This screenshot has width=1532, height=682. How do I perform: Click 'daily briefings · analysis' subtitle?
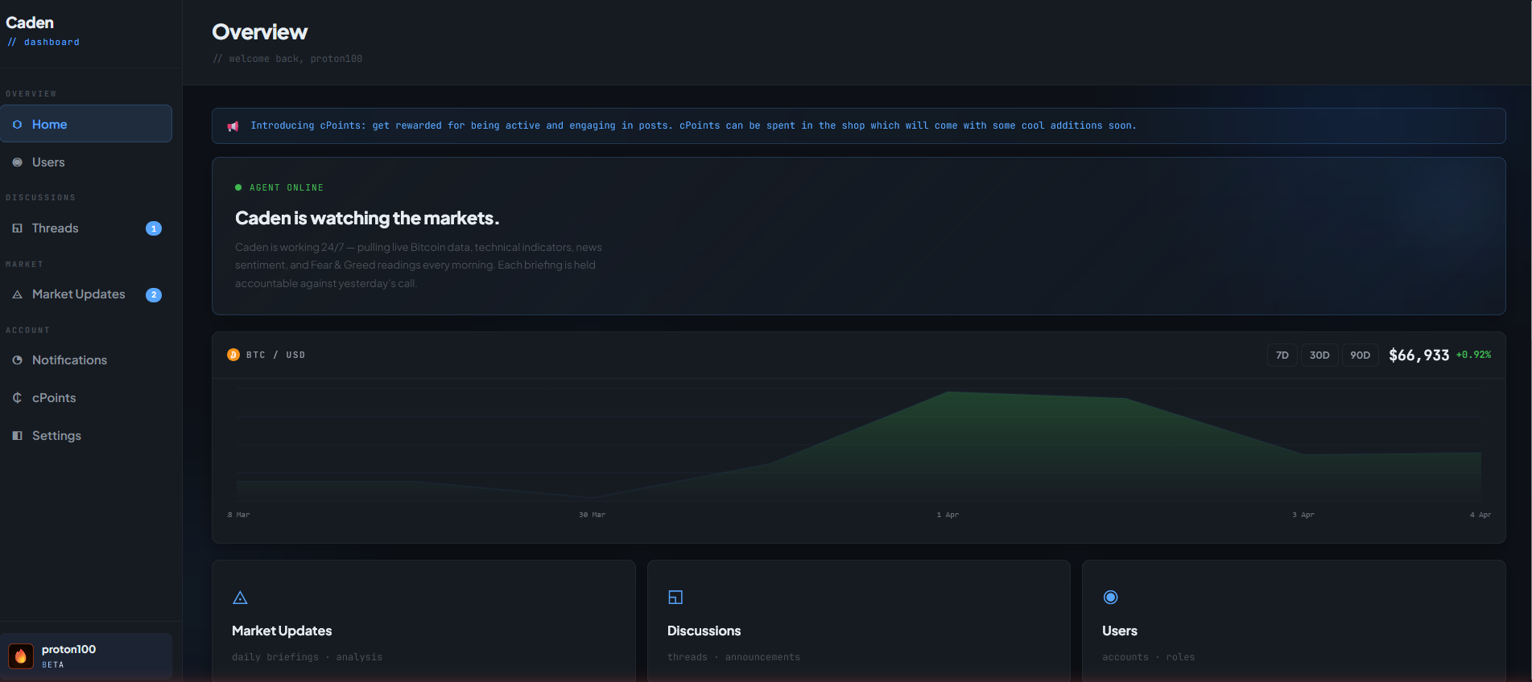pos(307,657)
